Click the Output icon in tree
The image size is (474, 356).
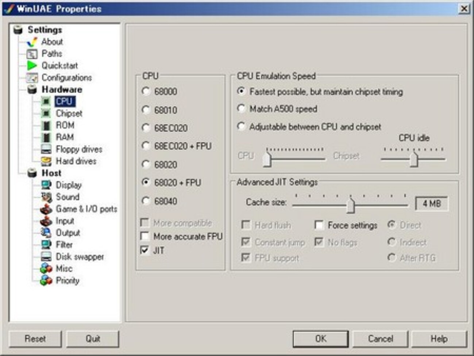coord(46,233)
